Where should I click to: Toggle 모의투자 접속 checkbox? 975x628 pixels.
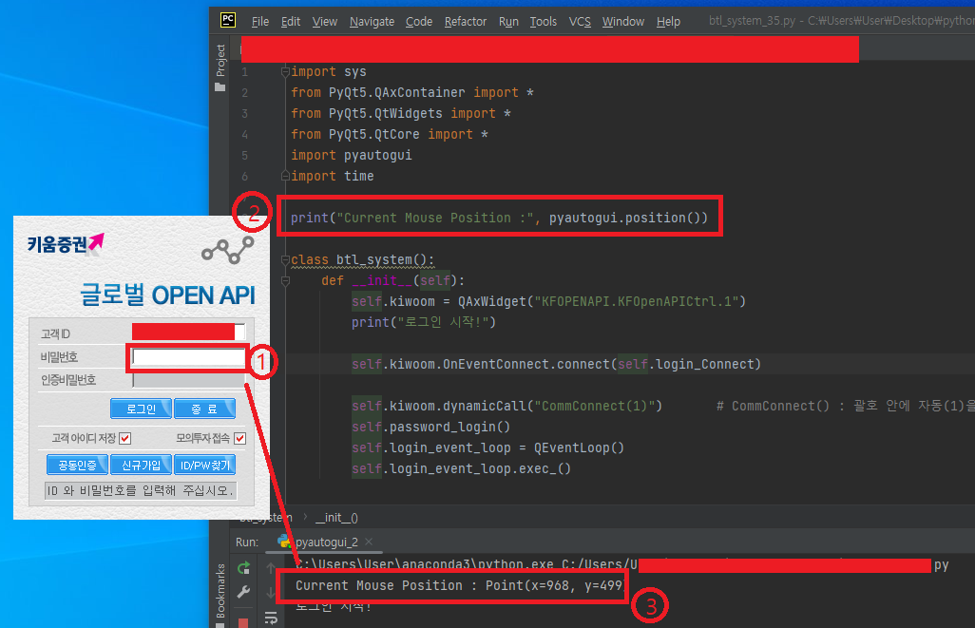(x=240, y=438)
